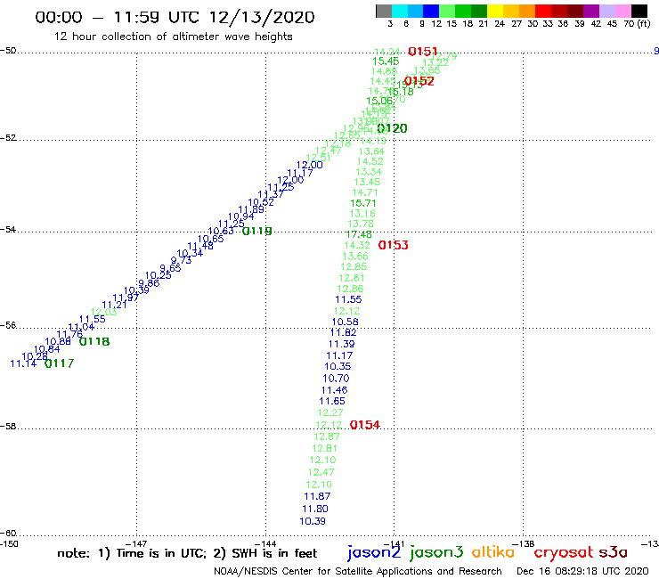Click the red time label 0151

point(423,52)
